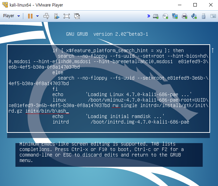Click the 'GNU GRUB version 2.02~beta3-1' header
This screenshot has width=218, height=186.
click(x=107, y=34)
